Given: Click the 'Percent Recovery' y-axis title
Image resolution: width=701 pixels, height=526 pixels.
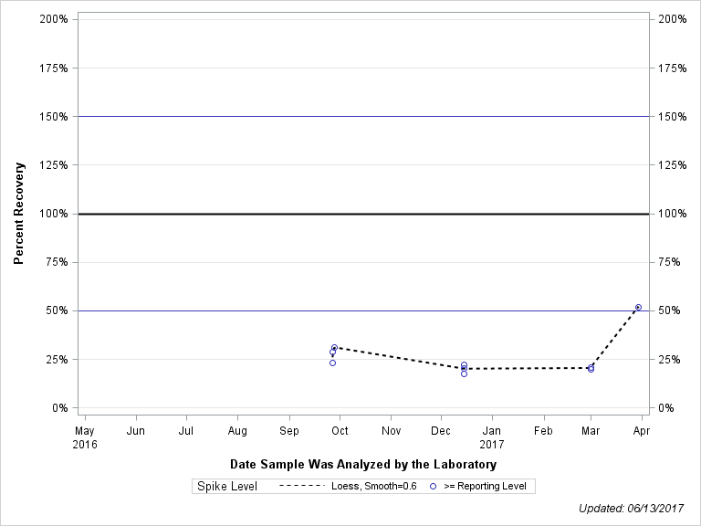Looking at the screenshot, I should coord(18,214).
